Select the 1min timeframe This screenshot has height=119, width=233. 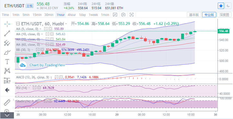(16, 15)
